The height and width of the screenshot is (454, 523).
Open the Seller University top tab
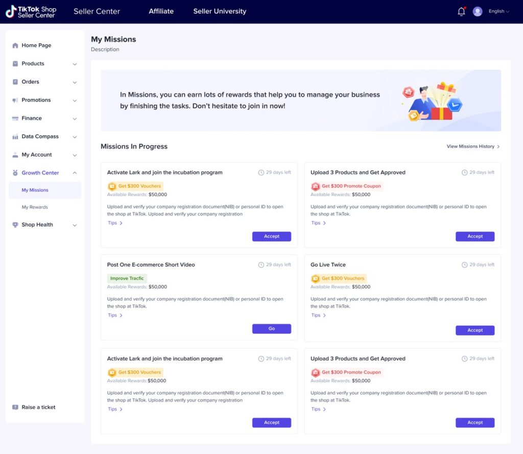point(220,11)
